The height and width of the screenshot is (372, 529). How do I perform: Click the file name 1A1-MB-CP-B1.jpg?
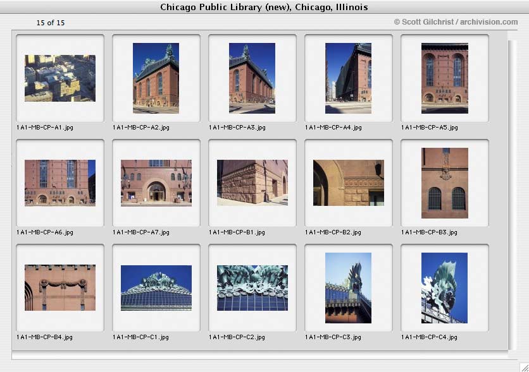237,232
